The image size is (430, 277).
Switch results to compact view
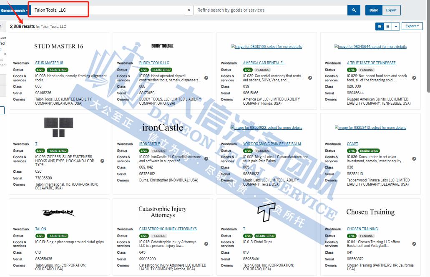click(396, 26)
